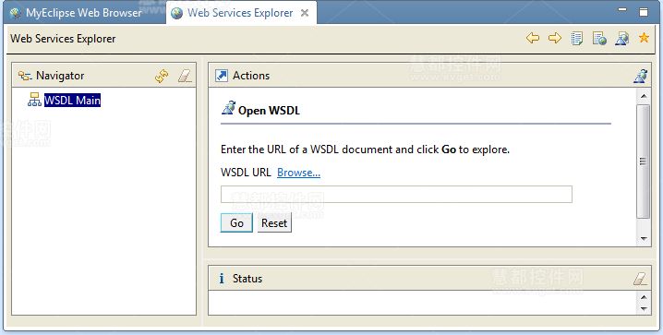The height and width of the screenshot is (335, 663).
Task: Click the Status pane title
Action: pyautogui.click(x=247, y=279)
